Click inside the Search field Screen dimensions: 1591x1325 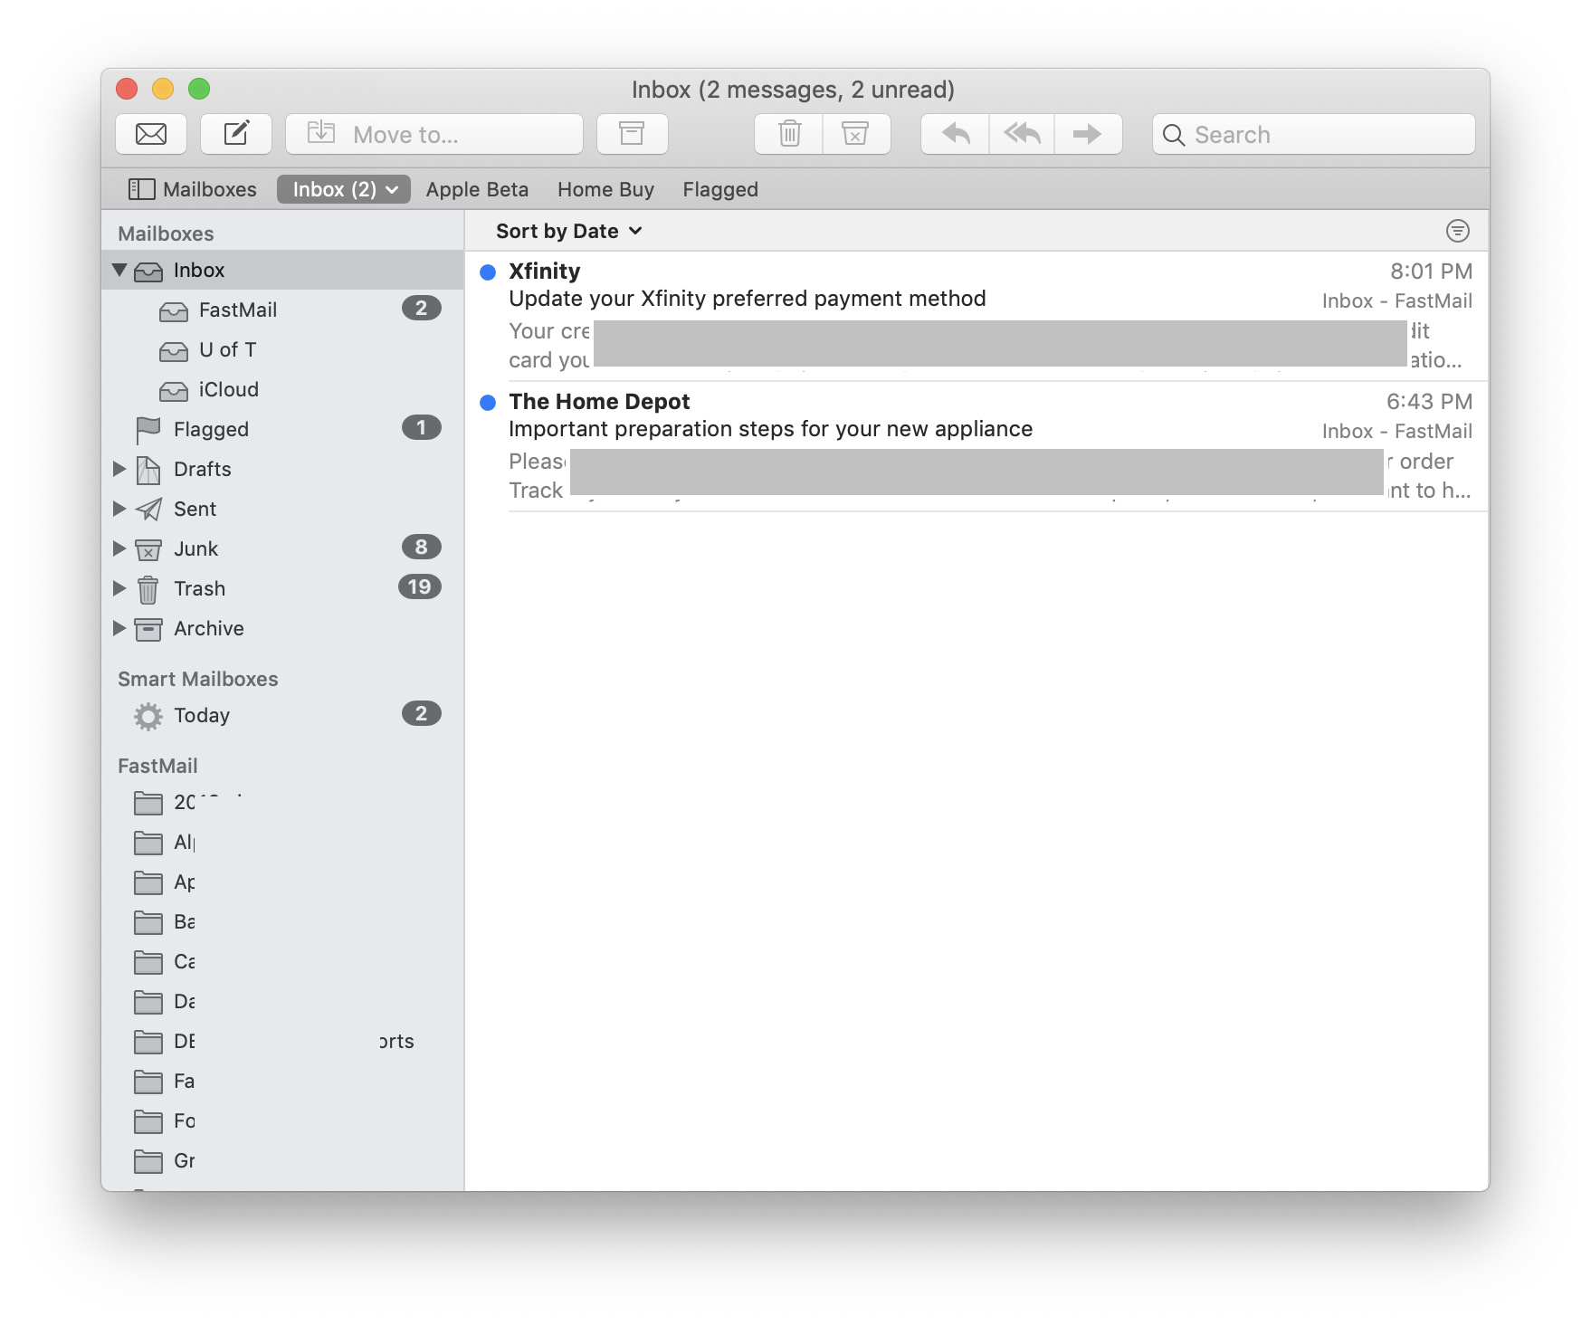click(1314, 134)
